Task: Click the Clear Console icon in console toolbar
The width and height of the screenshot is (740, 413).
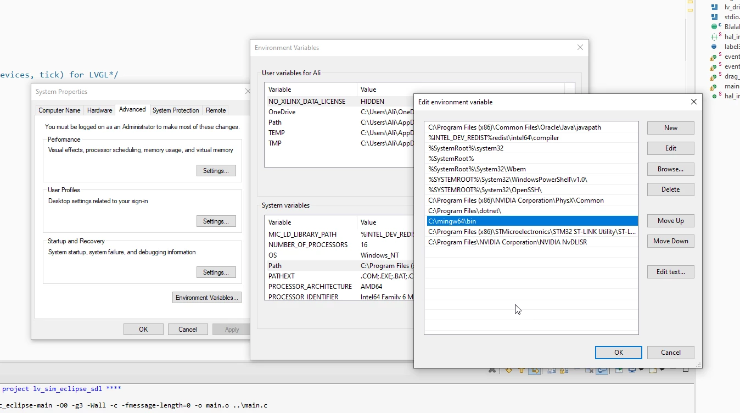Action: pos(589,370)
